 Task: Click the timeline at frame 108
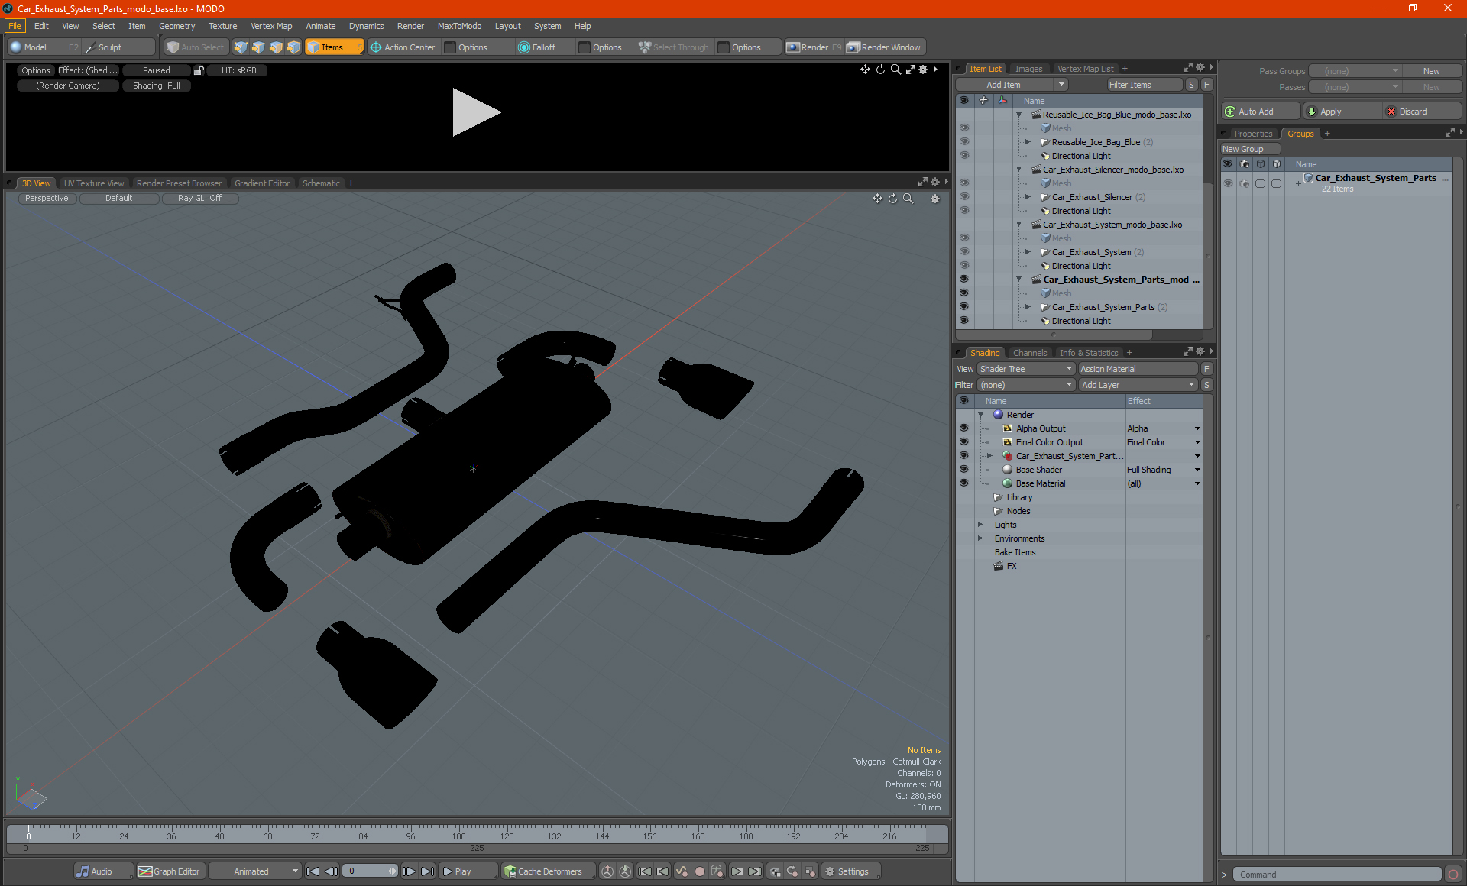click(x=458, y=830)
